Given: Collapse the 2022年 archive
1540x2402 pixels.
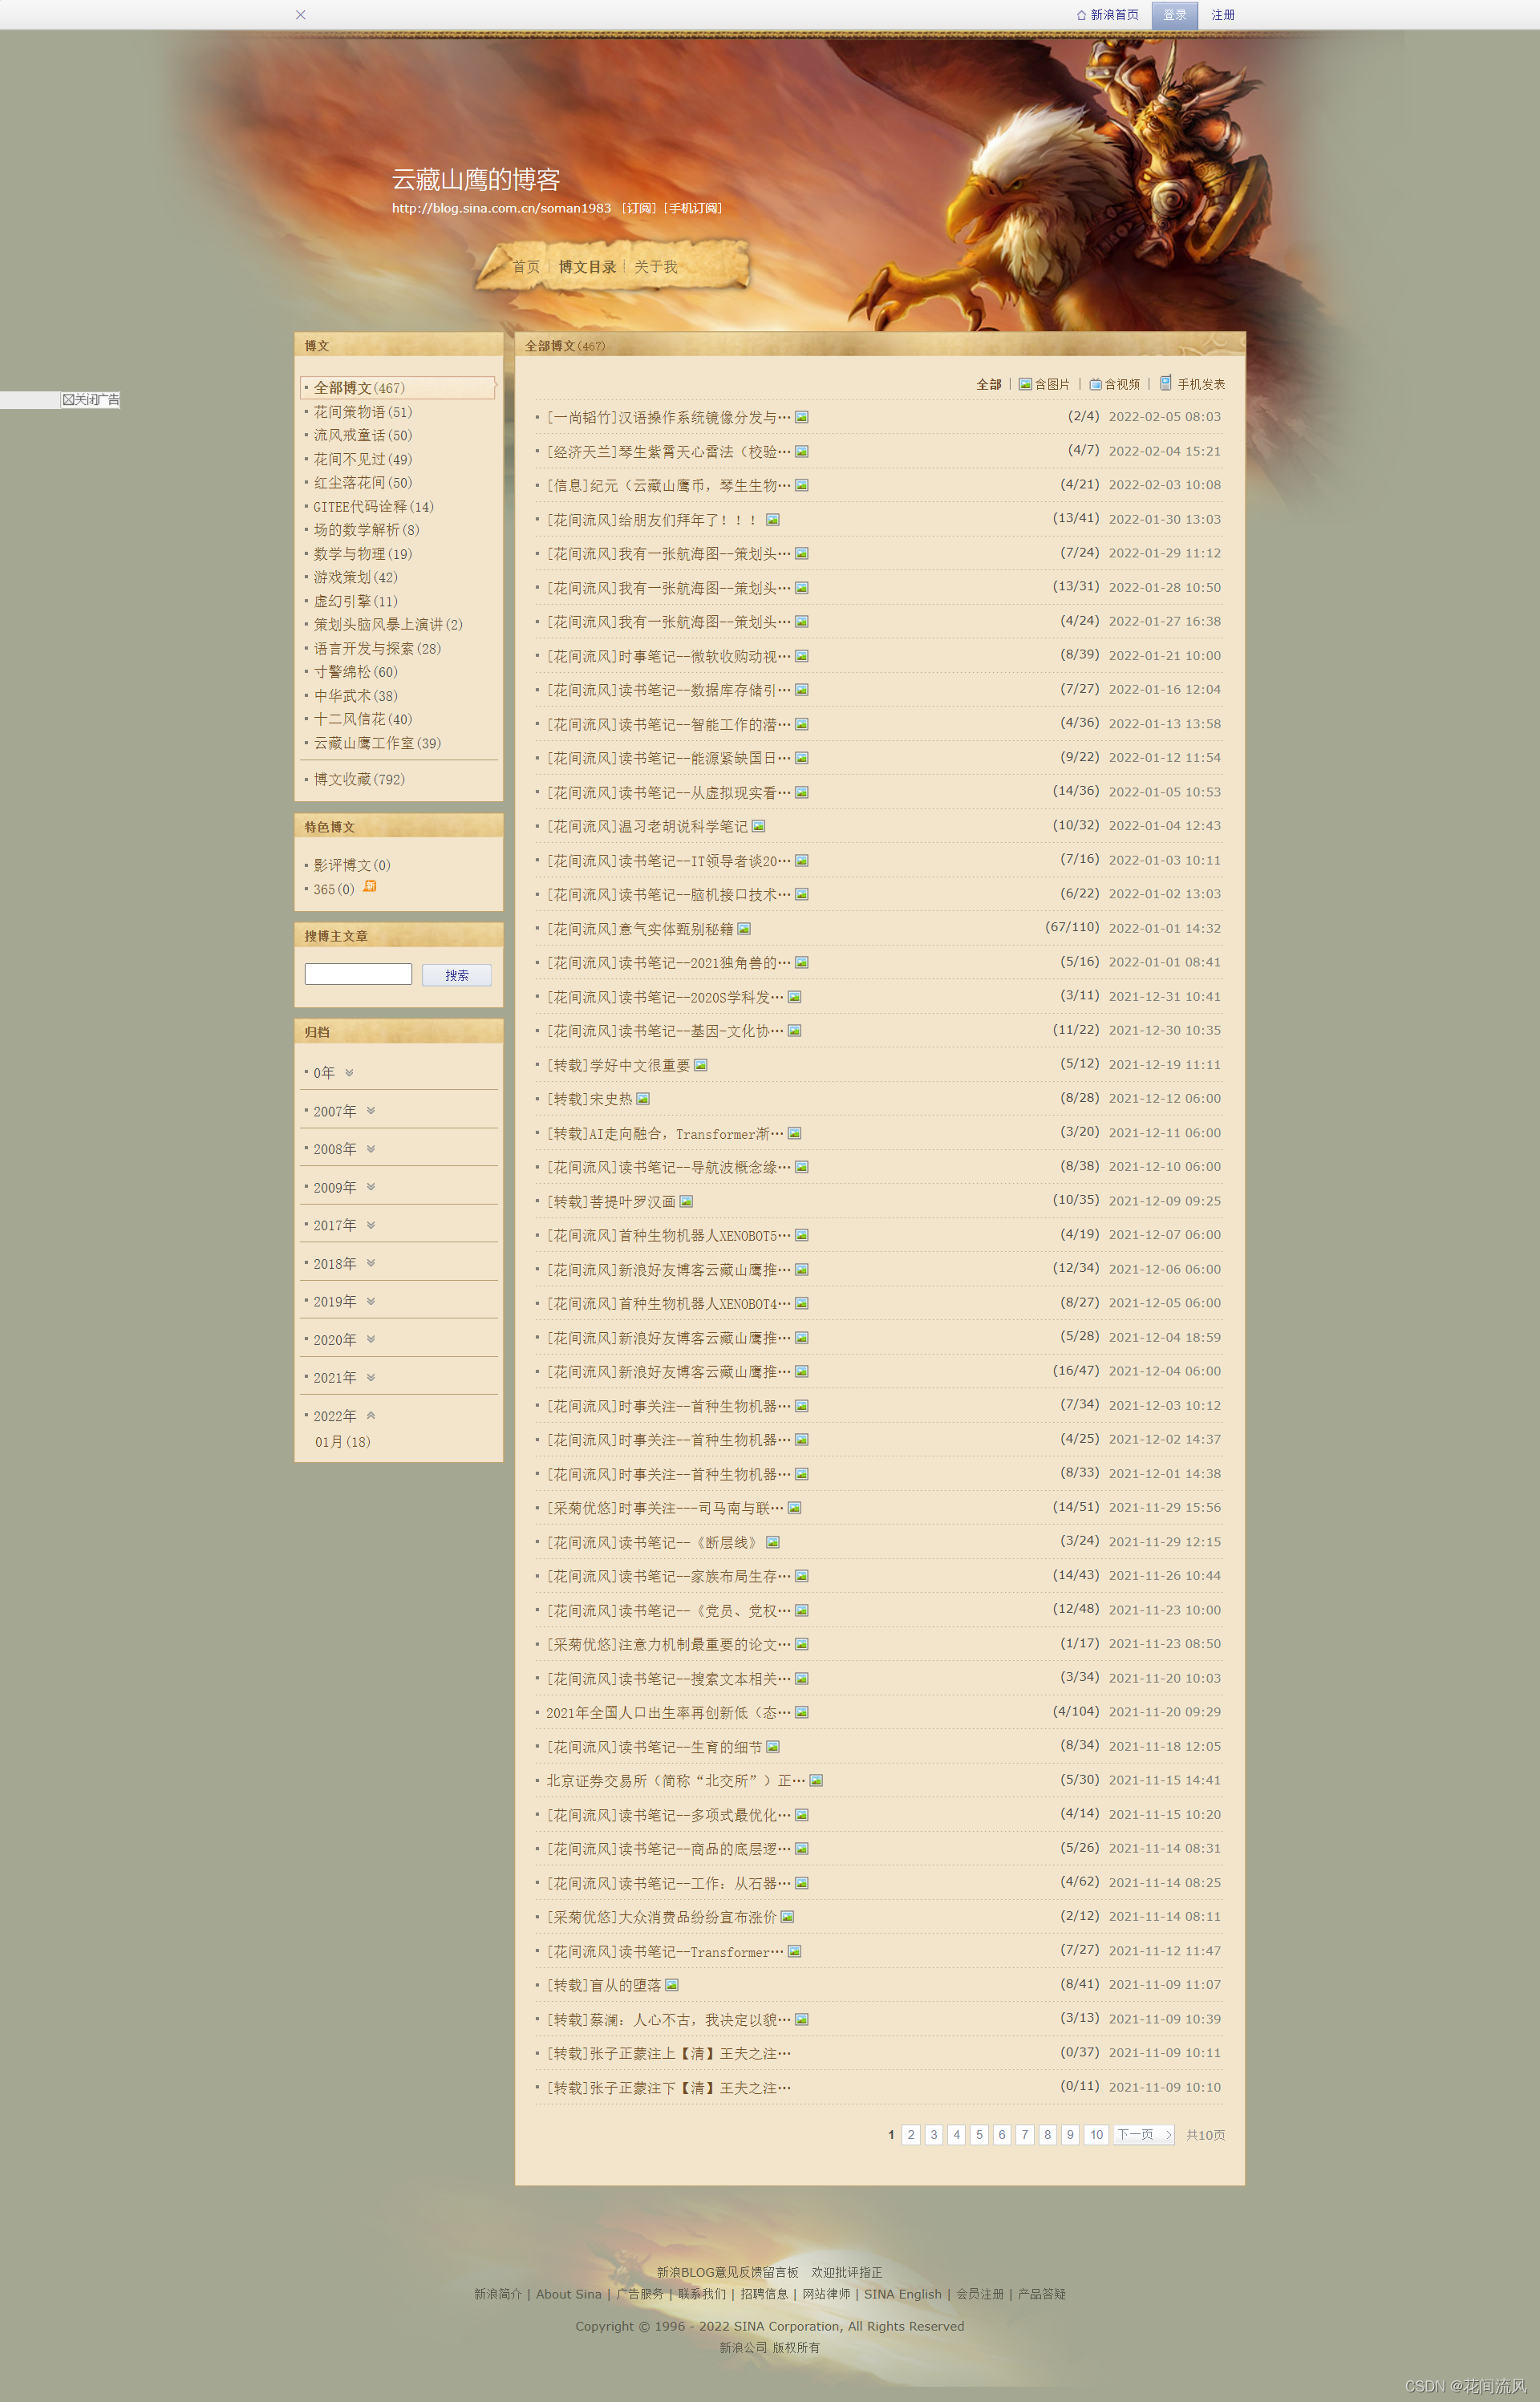Looking at the screenshot, I should click(x=371, y=1415).
